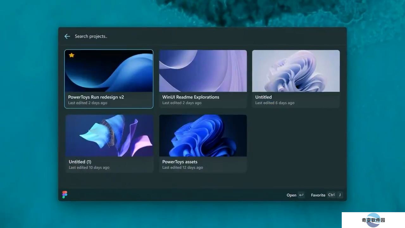This screenshot has width=405, height=228.
Task: Click Last edited 12 days ago text
Action: tap(183, 168)
